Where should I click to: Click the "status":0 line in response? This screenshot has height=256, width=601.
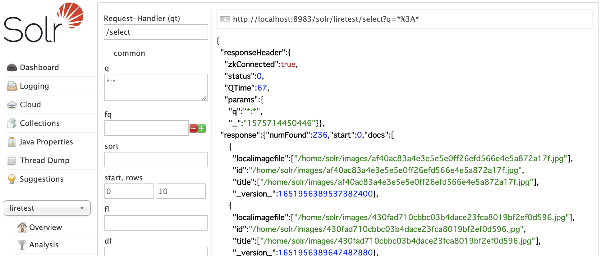pos(244,76)
